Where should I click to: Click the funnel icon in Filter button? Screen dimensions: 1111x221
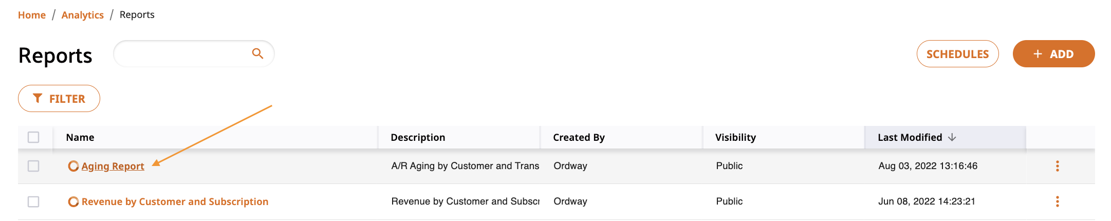pos(38,98)
